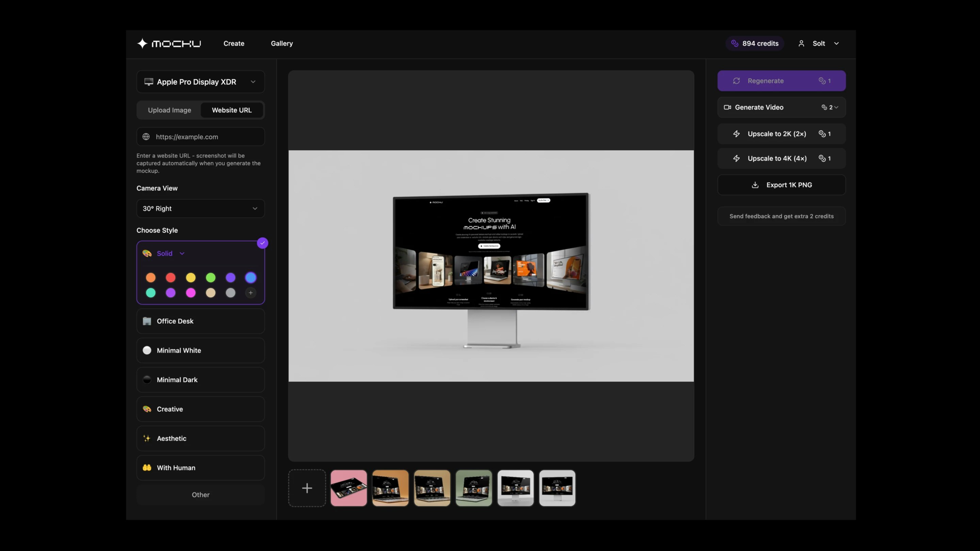Screen dimensions: 980x551
Task: Expand the 30° Right camera view dropdown
Action: 200,208
